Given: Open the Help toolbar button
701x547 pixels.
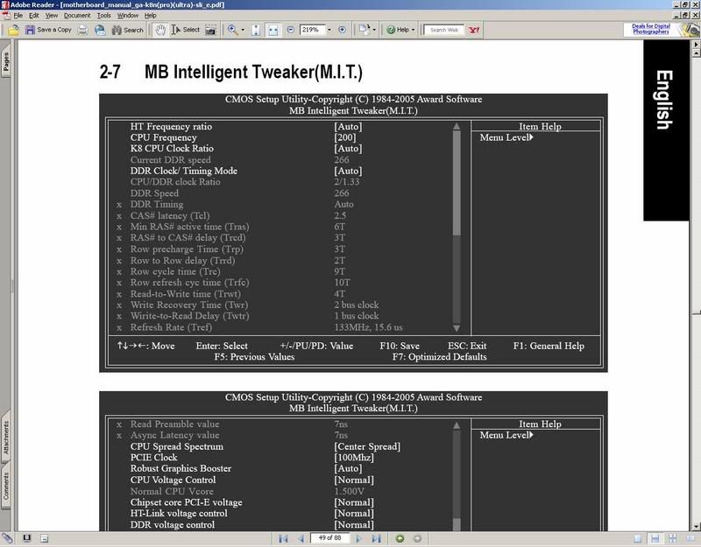Looking at the screenshot, I should pyautogui.click(x=399, y=30).
